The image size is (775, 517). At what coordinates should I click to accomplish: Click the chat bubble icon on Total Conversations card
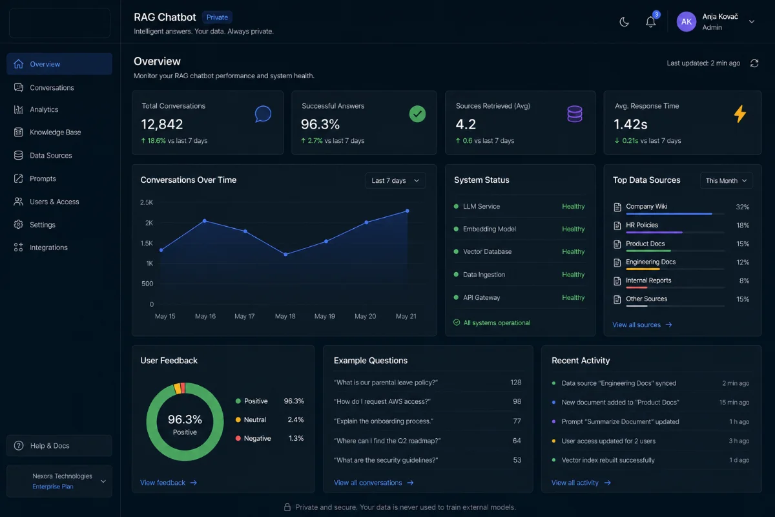click(x=263, y=114)
